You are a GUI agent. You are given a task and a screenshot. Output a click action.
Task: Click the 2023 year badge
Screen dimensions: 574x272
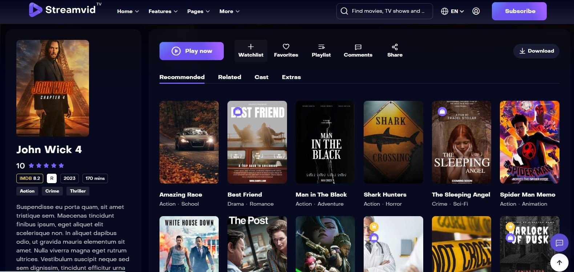69,178
